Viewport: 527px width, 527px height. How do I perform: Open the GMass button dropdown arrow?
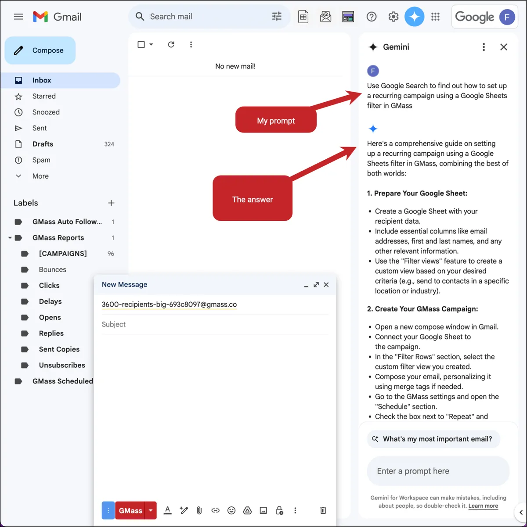[x=151, y=510]
